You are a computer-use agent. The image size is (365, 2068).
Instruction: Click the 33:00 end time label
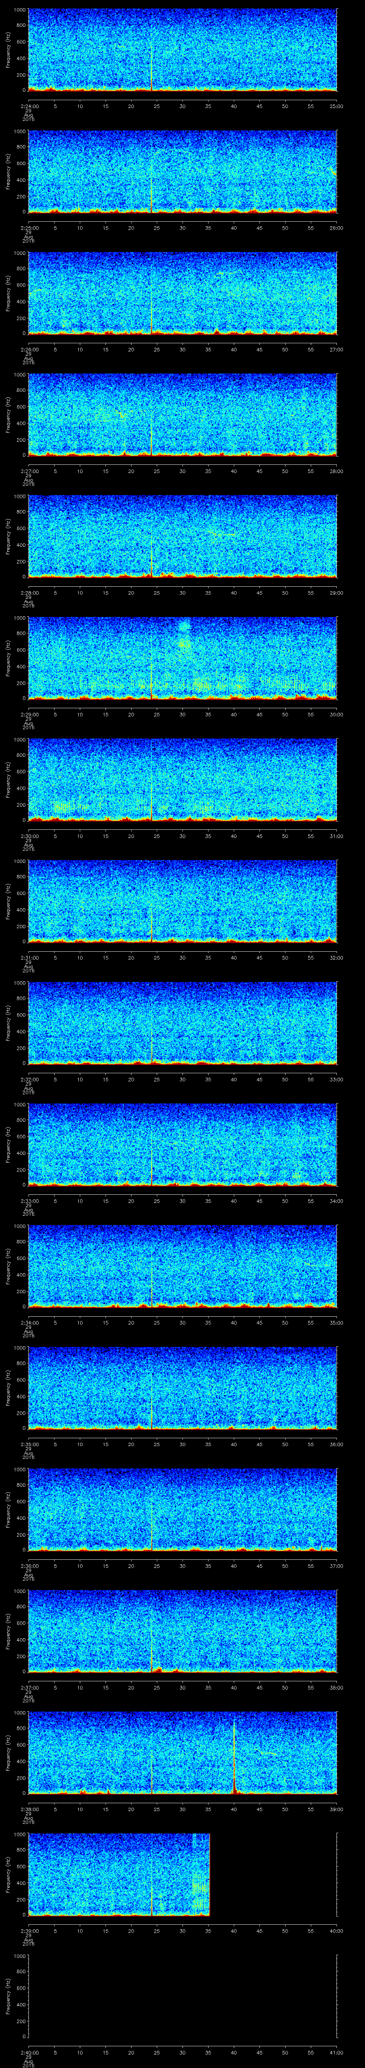(x=337, y=1079)
